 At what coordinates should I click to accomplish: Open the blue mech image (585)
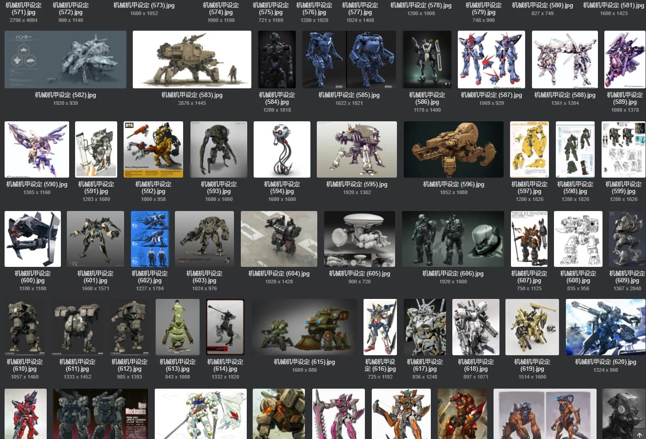tap(349, 60)
